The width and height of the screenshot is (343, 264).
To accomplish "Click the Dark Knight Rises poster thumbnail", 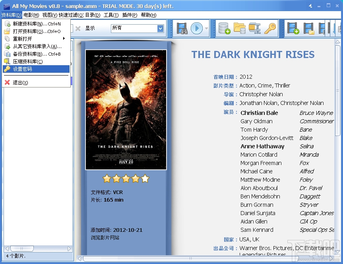I will coord(126,107).
